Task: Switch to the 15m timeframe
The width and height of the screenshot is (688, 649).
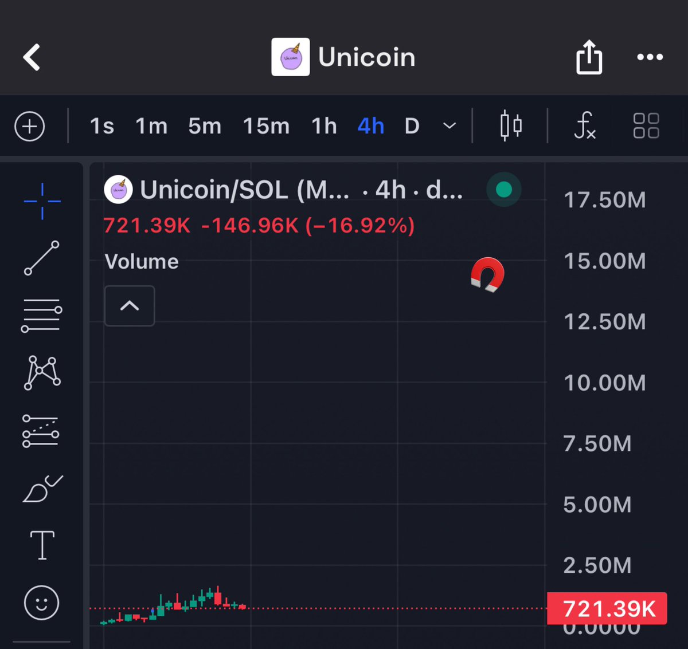Action: [266, 126]
